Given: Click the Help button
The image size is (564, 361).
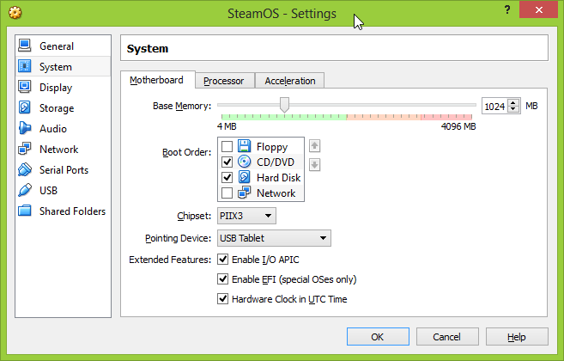Looking at the screenshot, I should (x=517, y=336).
